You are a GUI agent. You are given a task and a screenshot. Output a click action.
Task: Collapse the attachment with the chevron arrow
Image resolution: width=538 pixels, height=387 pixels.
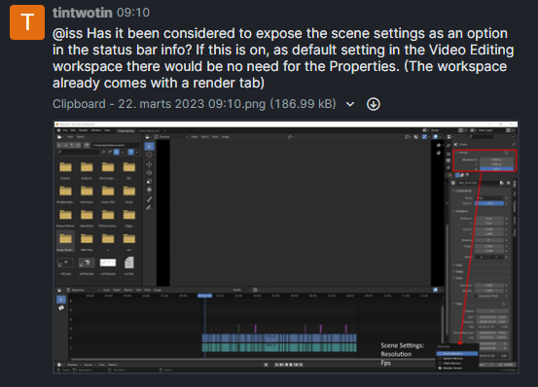pyautogui.click(x=350, y=104)
